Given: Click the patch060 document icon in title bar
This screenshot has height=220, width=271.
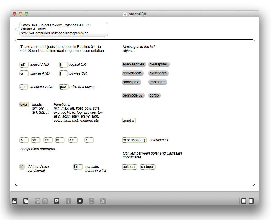Looking at the screenshot, I should click(x=125, y=14).
